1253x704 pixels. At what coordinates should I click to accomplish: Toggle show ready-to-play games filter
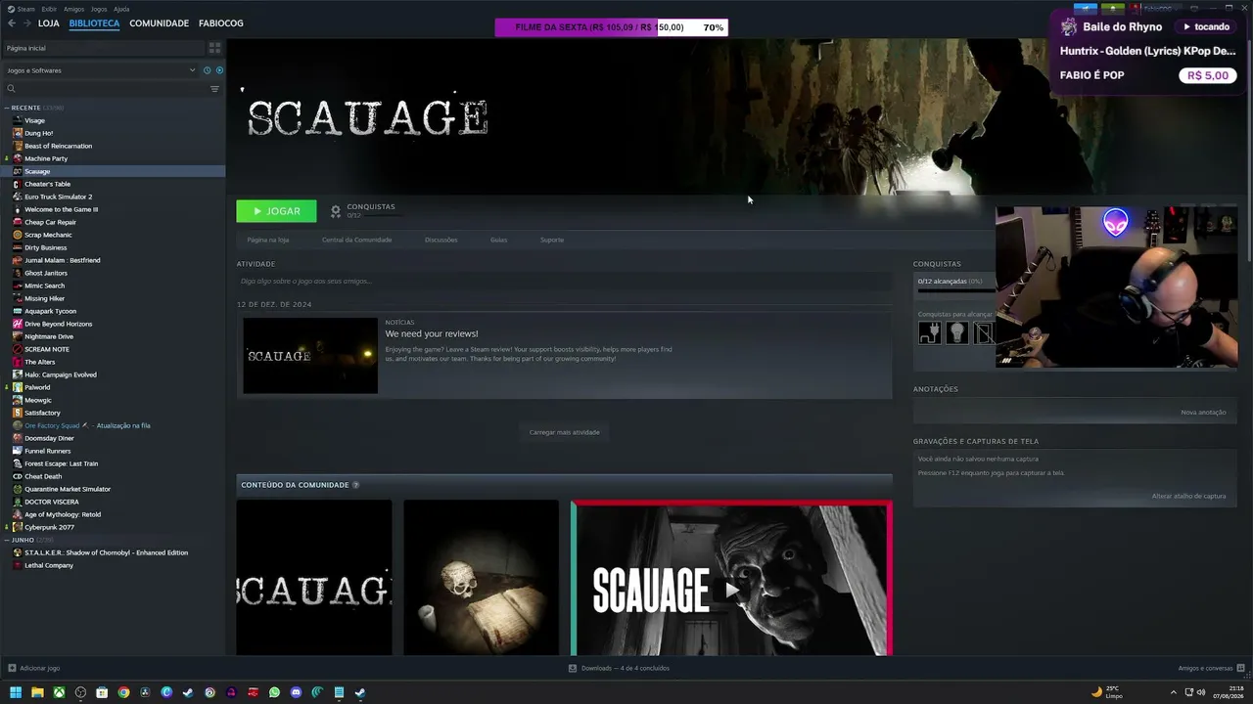point(219,70)
